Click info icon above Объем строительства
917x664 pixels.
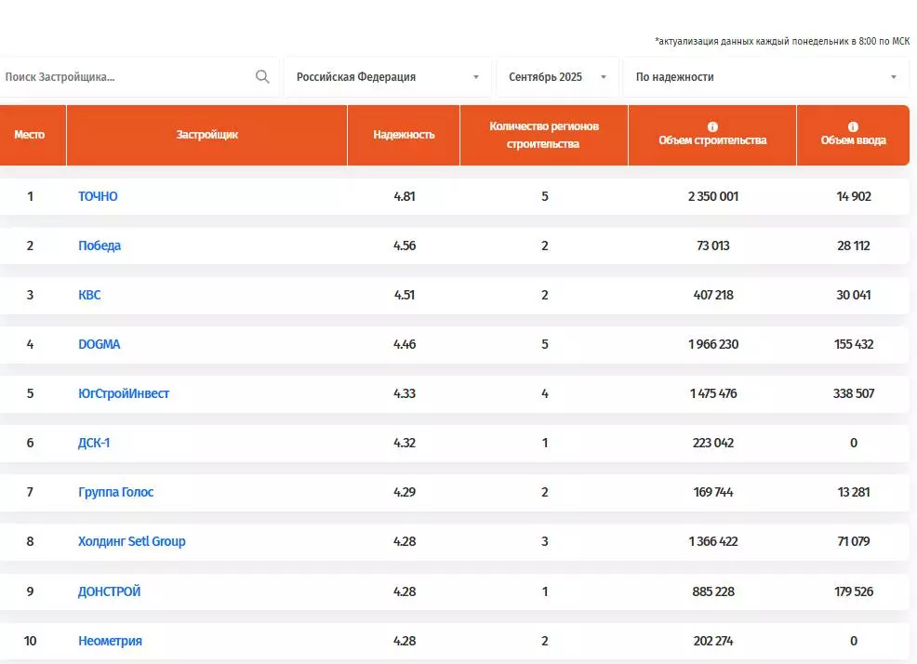(x=712, y=126)
